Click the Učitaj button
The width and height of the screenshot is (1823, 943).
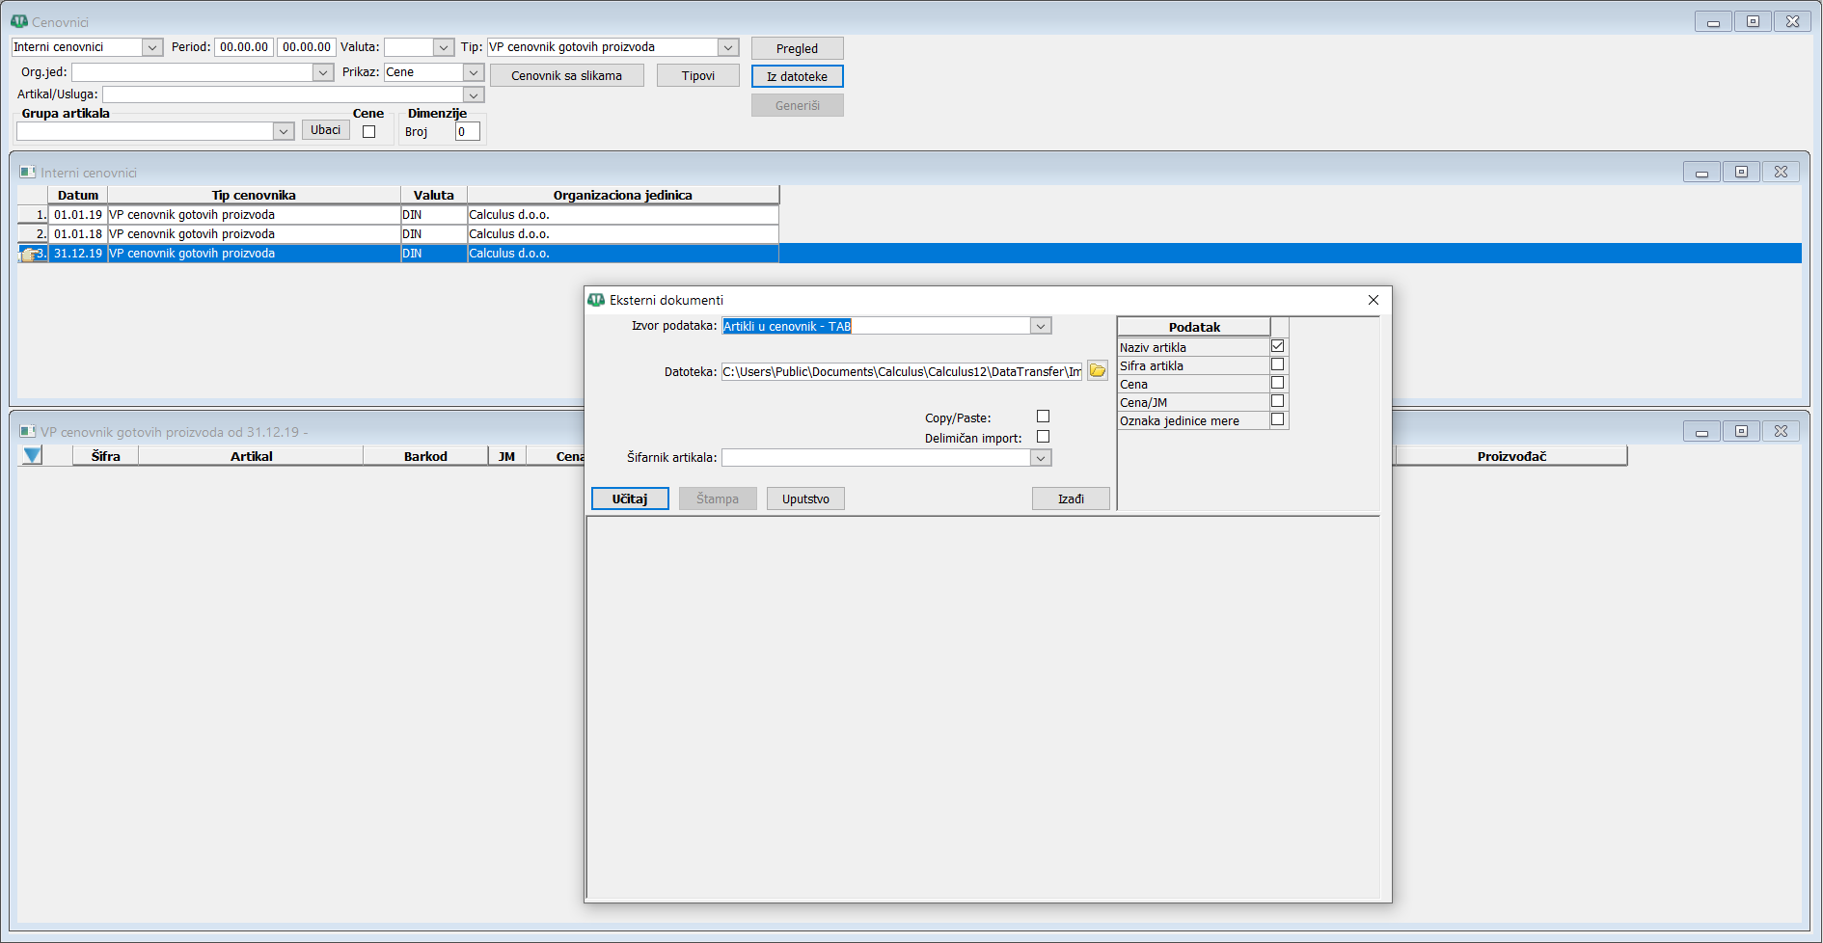click(x=630, y=498)
